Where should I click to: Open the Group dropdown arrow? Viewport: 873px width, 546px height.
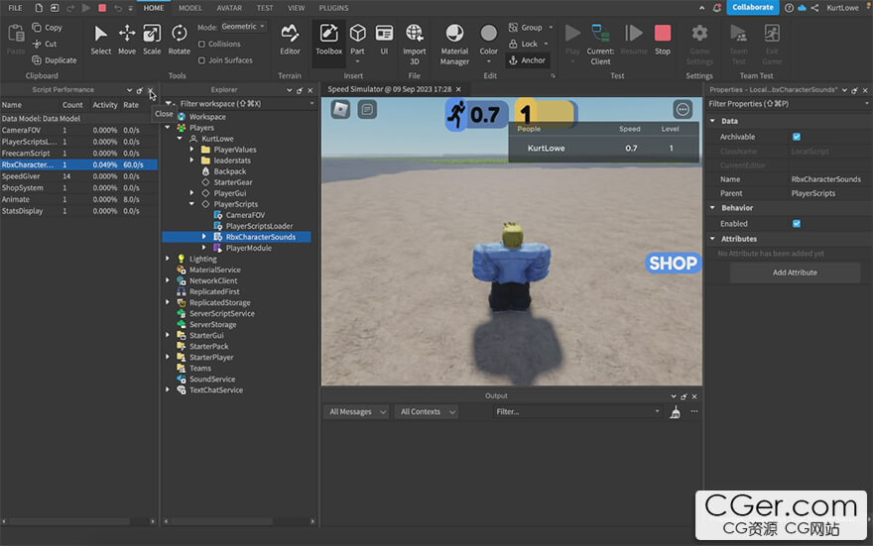tap(552, 27)
